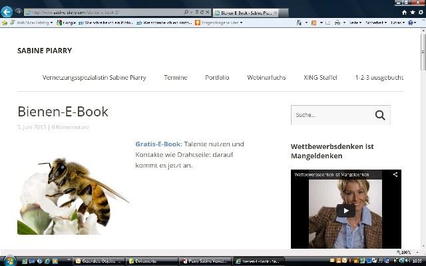This screenshot has height=266, width=426.
Task: Click the search magnifier in the address bar
Action: tap(186, 12)
